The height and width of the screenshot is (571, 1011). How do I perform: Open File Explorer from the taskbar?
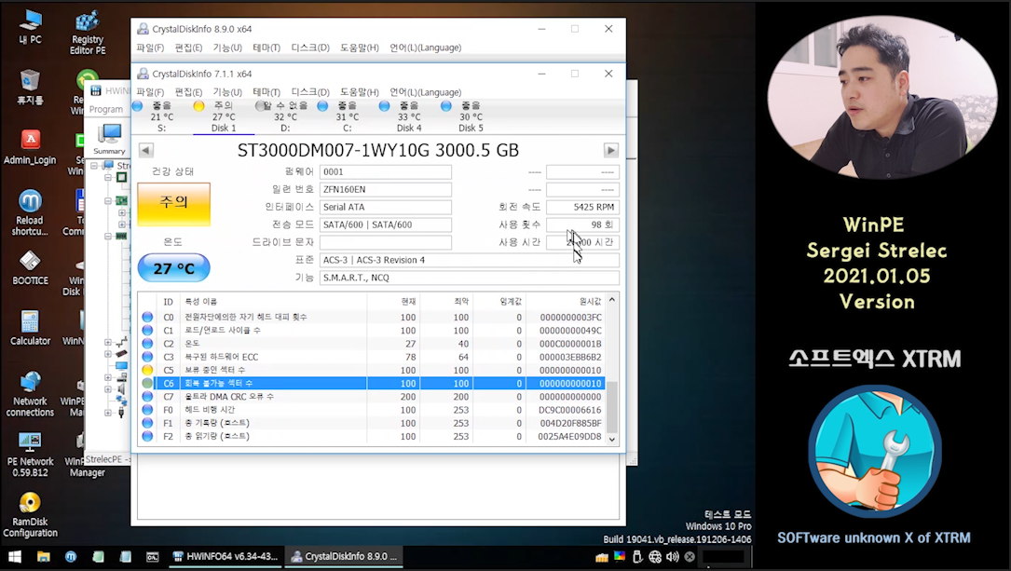(43, 556)
